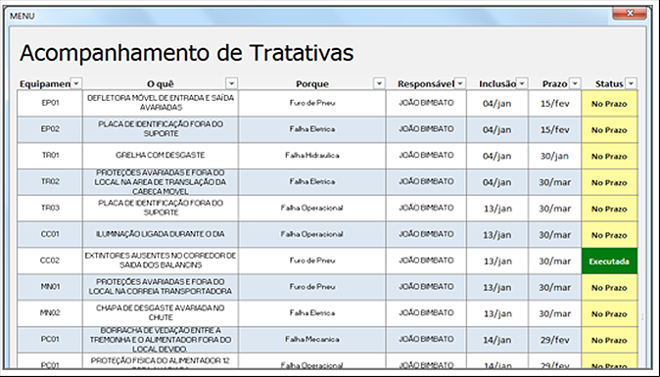Viewport: 660px width, 377px height.
Task: Click 'Falha Mecanica' cause cell
Action: pyautogui.click(x=312, y=340)
